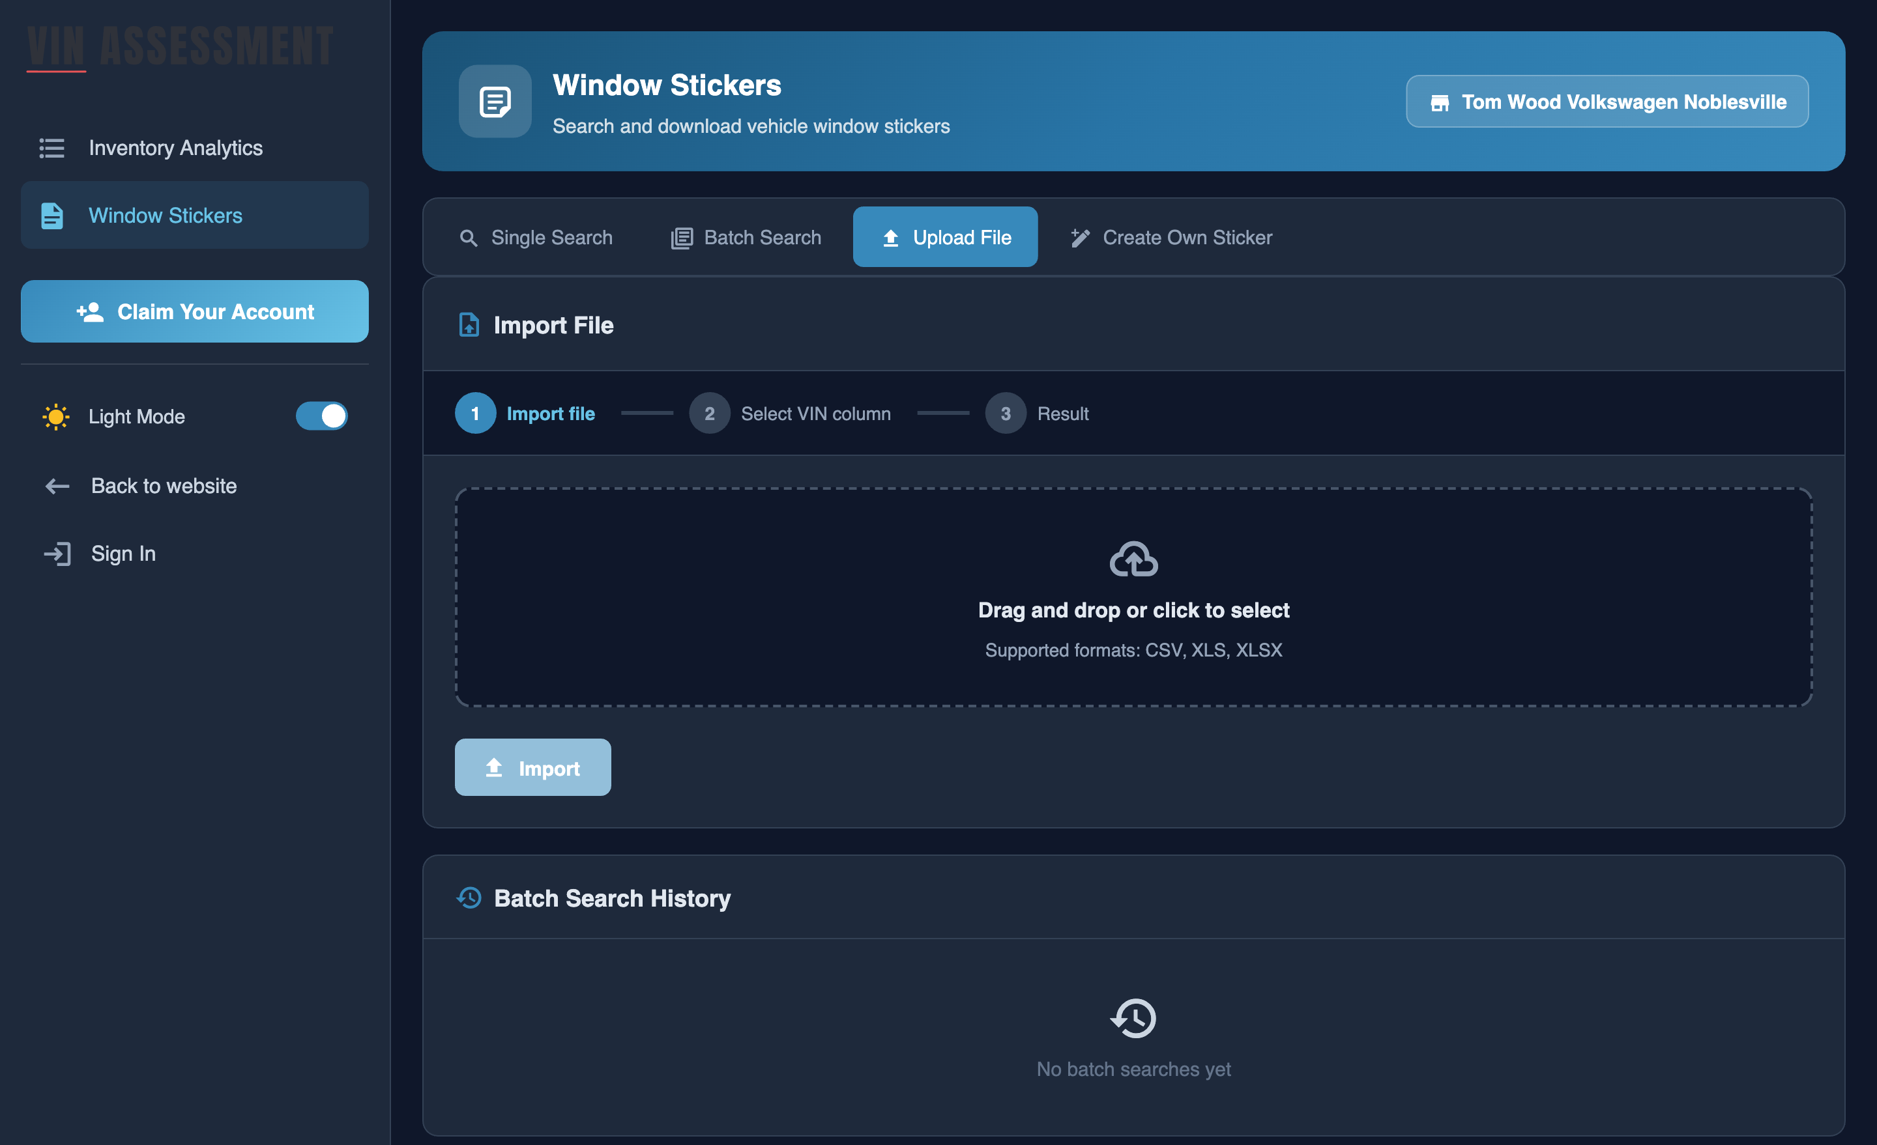Select the Upload File tab
The image size is (1877, 1145).
point(944,238)
